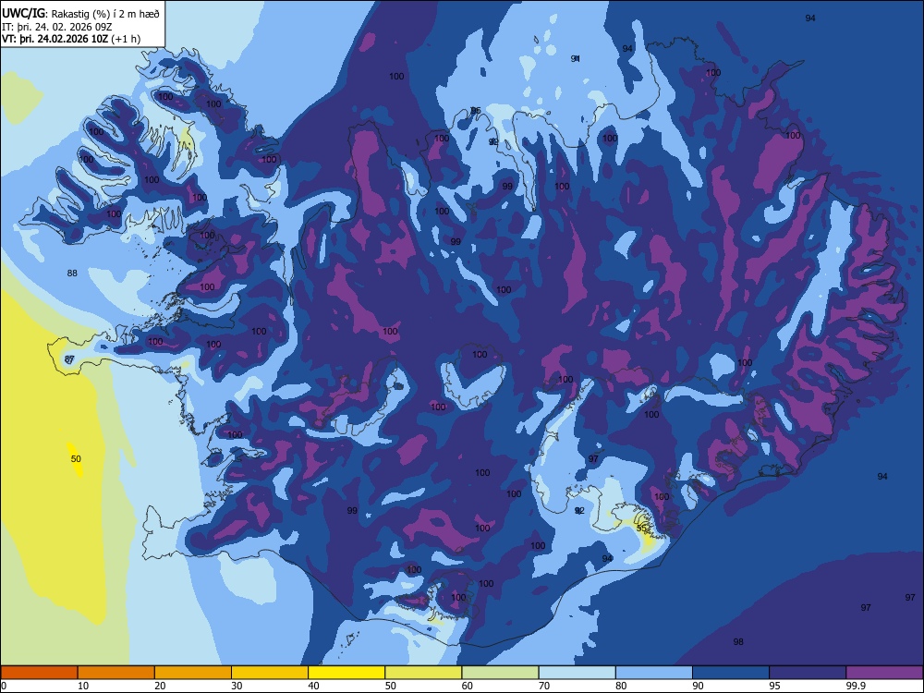Click the dark indigo 95–99.9 legend swatch
This screenshot has height=693, width=924.
(x=808, y=673)
